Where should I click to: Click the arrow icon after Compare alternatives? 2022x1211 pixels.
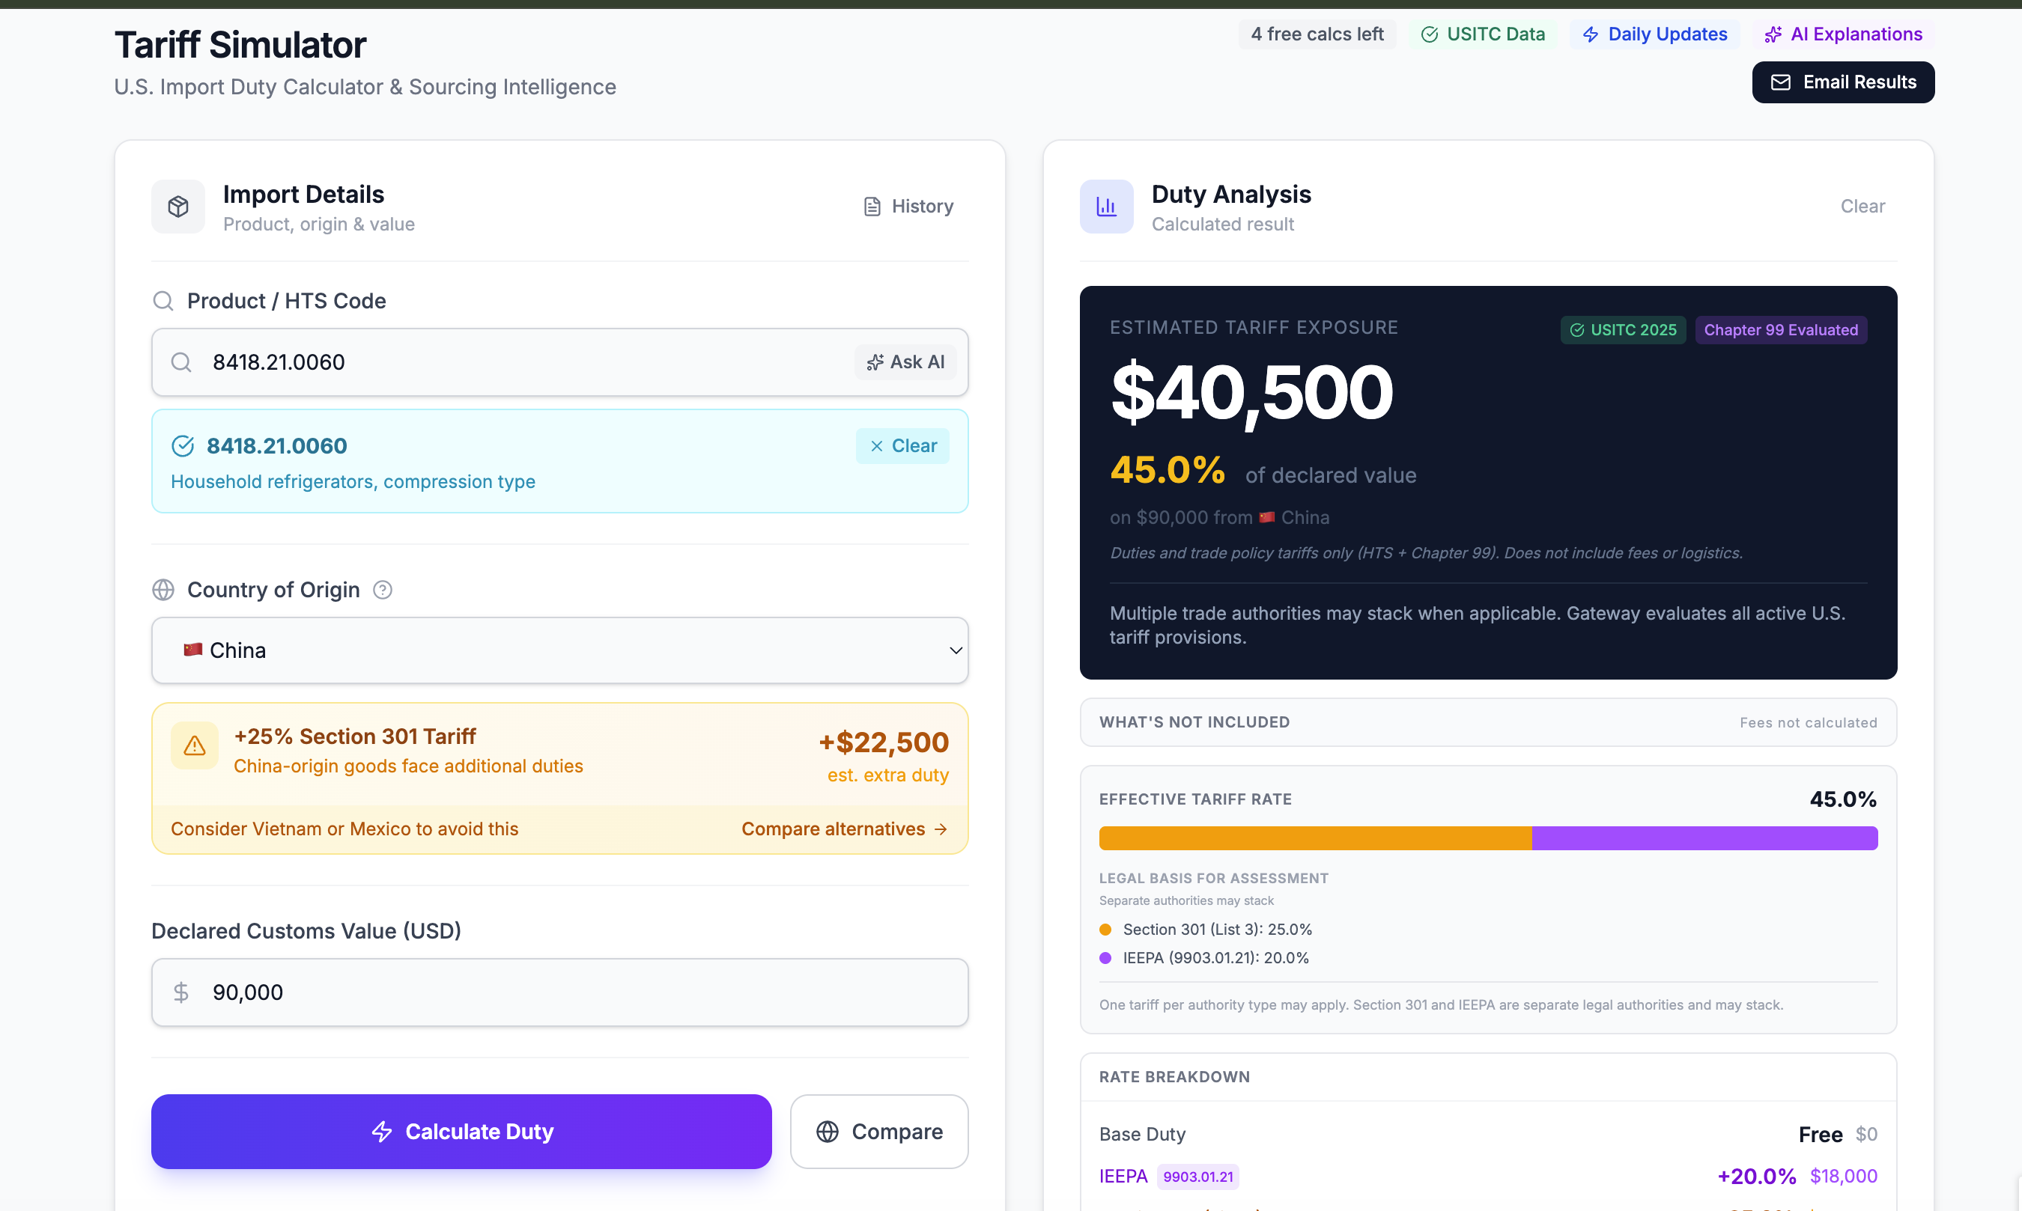pos(941,829)
